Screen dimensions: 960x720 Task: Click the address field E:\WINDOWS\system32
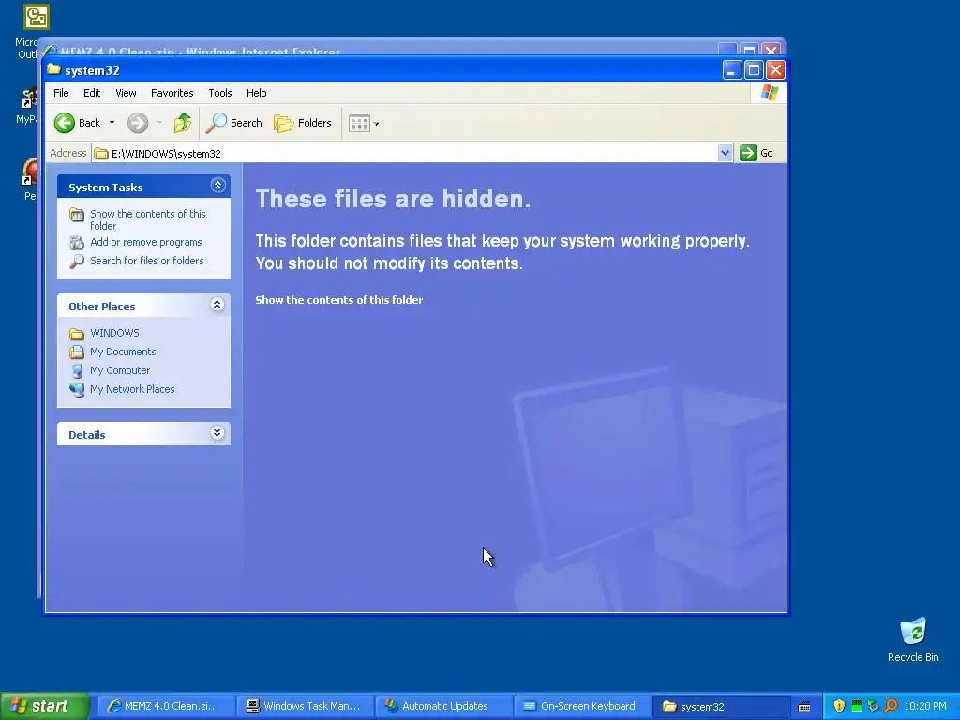pyautogui.click(x=404, y=153)
